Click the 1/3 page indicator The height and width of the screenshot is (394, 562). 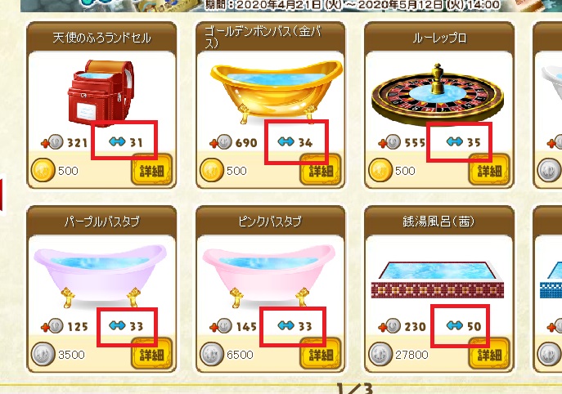click(355, 388)
